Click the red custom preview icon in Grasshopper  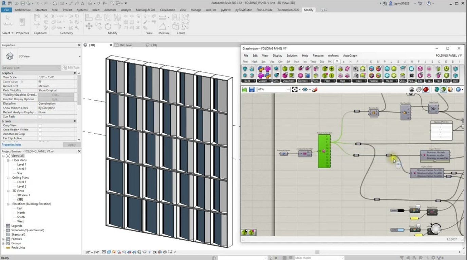(x=426, y=89)
